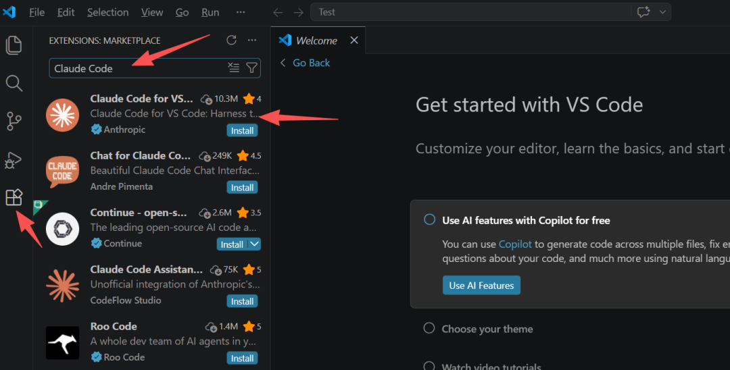Click the Roo Code kangaroo icon
The width and height of the screenshot is (730, 370).
pyautogui.click(x=62, y=342)
